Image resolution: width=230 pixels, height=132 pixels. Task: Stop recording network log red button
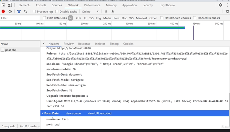click(3, 11)
